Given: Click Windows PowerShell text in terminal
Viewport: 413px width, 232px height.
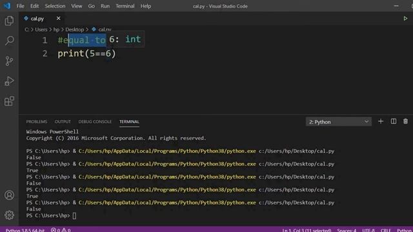Looking at the screenshot, I should [52, 131].
